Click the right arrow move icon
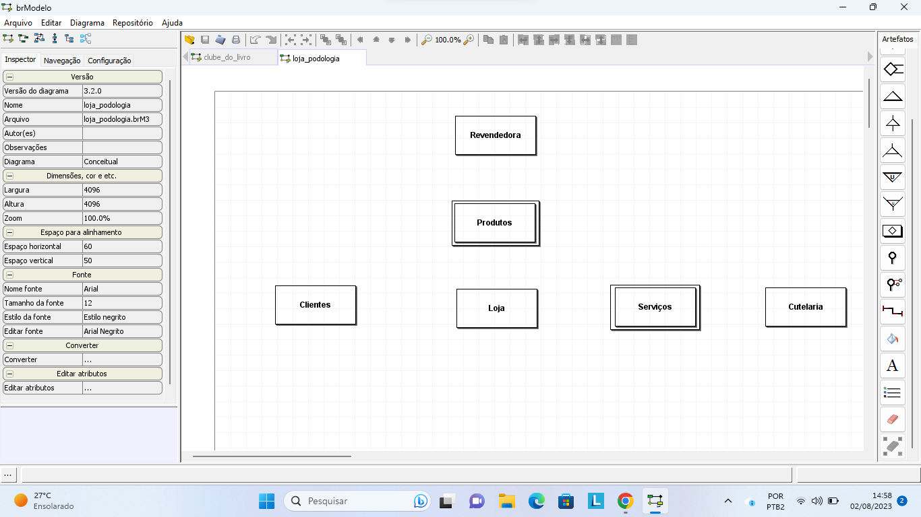 (407, 40)
